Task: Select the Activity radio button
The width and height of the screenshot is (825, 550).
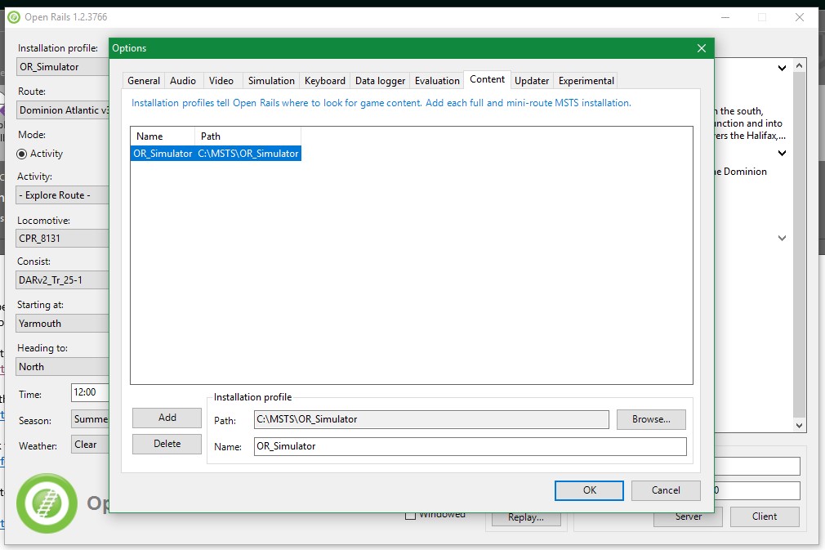Action: (22, 154)
